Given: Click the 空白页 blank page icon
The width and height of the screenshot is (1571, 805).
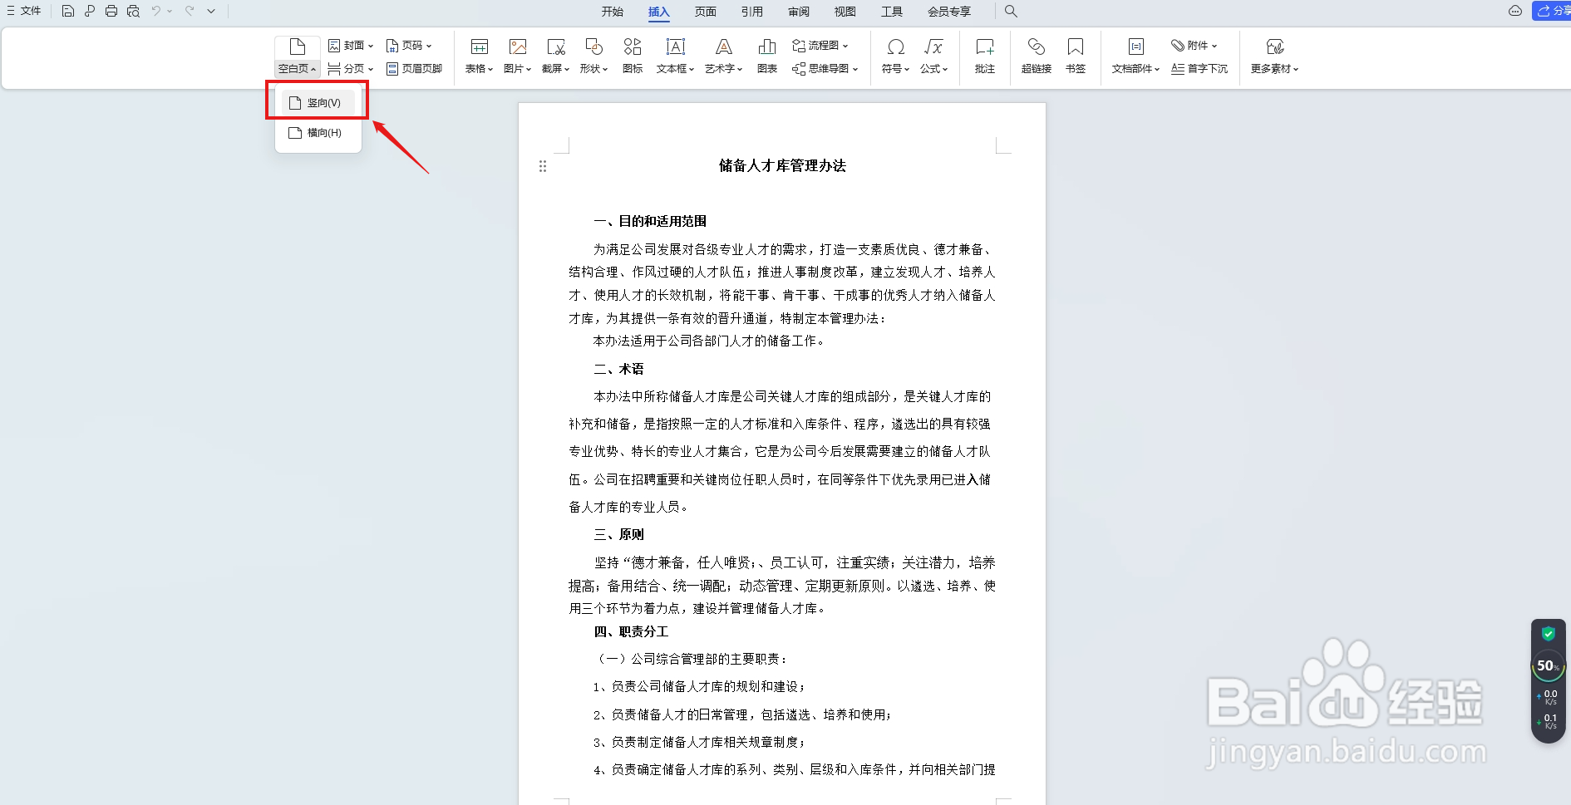Looking at the screenshot, I should tap(297, 47).
